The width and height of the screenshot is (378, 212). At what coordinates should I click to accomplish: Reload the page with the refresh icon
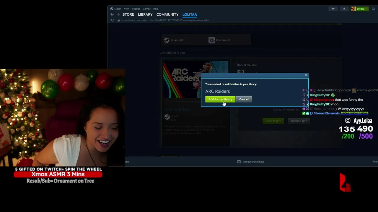point(112,20)
